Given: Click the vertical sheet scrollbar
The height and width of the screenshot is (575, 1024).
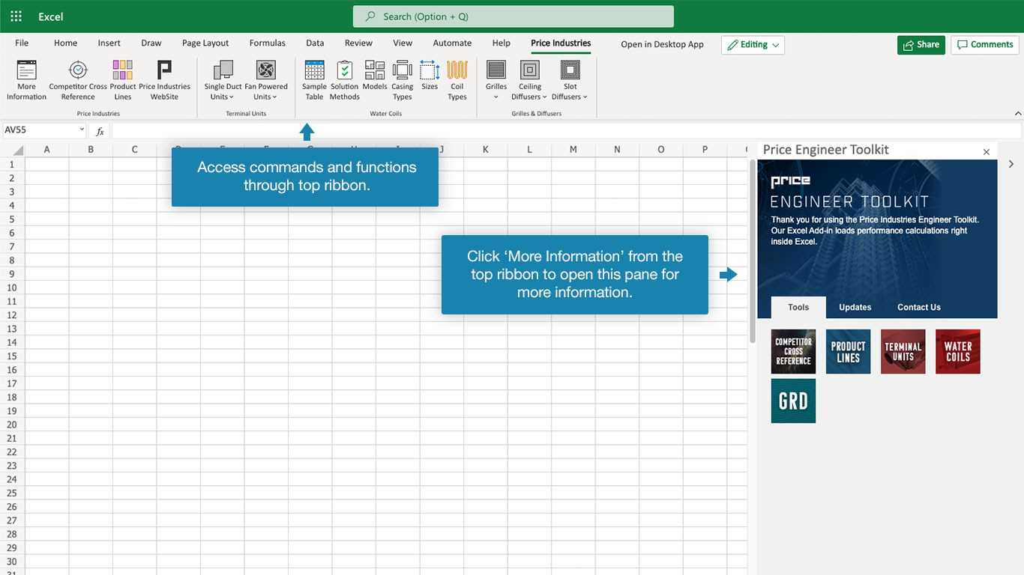Looking at the screenshot, I should [x=753, y=251].
